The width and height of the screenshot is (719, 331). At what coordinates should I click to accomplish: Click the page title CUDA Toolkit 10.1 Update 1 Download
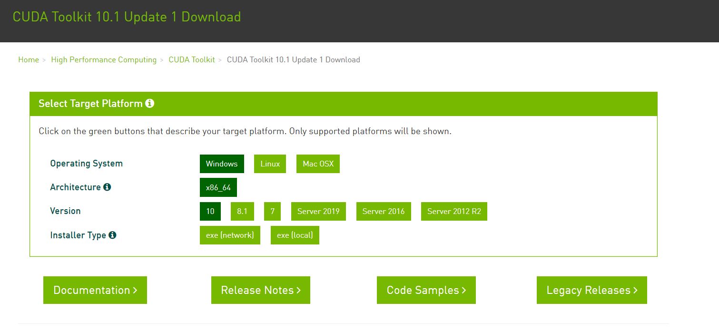(x=127, y=17)
